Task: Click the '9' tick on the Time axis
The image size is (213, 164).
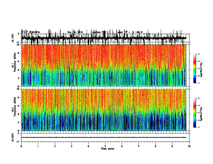Action: tap(172, 146)
